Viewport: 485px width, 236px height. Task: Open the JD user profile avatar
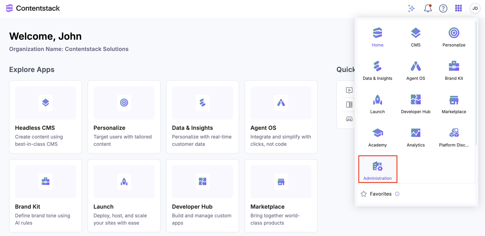pyautogui.click(x=475, y=8)
